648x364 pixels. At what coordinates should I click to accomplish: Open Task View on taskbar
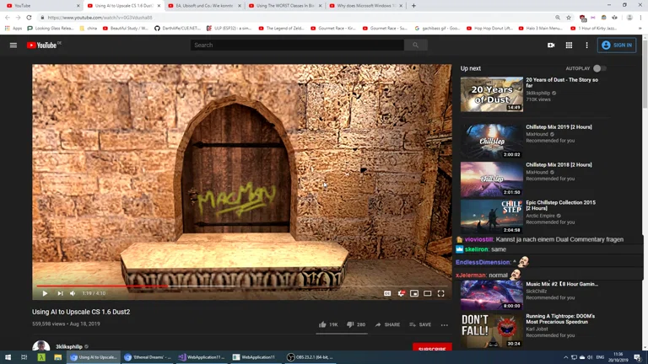(x=24, y=357)
